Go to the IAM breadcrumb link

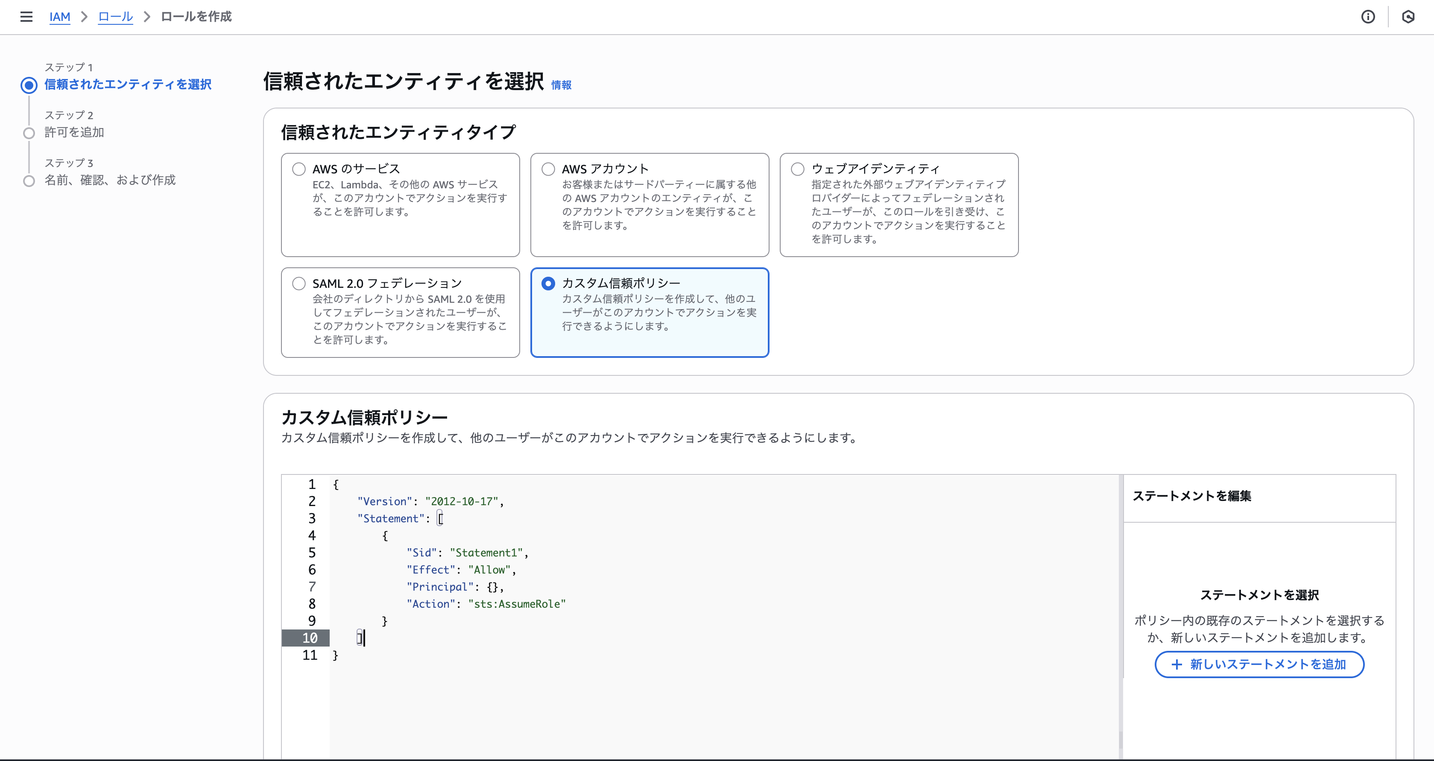(x=59, y=17)
